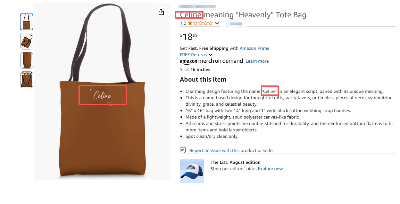Viewport: 400px width, 204px height.
Task: Select the fourth thumbnail with the filled bag
Action: point(27,80)
